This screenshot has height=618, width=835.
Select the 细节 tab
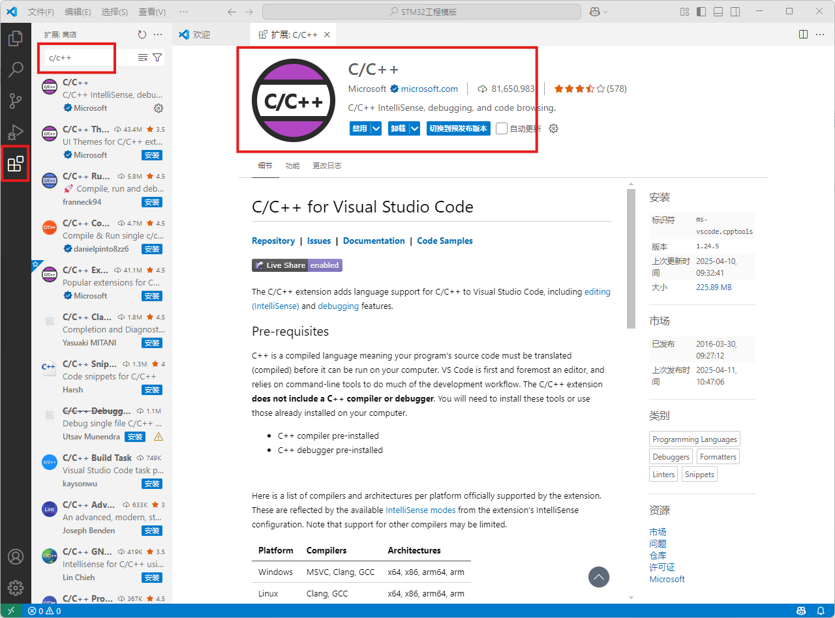pyautogui.click(x=265, y=166)
